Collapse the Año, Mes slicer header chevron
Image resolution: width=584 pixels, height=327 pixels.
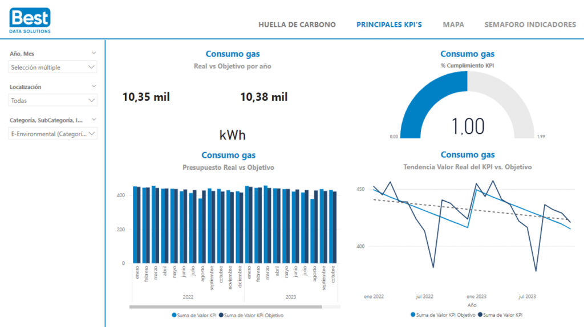coord(94,53)
